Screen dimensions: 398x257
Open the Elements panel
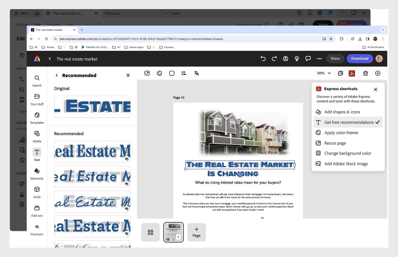[37, 173]
